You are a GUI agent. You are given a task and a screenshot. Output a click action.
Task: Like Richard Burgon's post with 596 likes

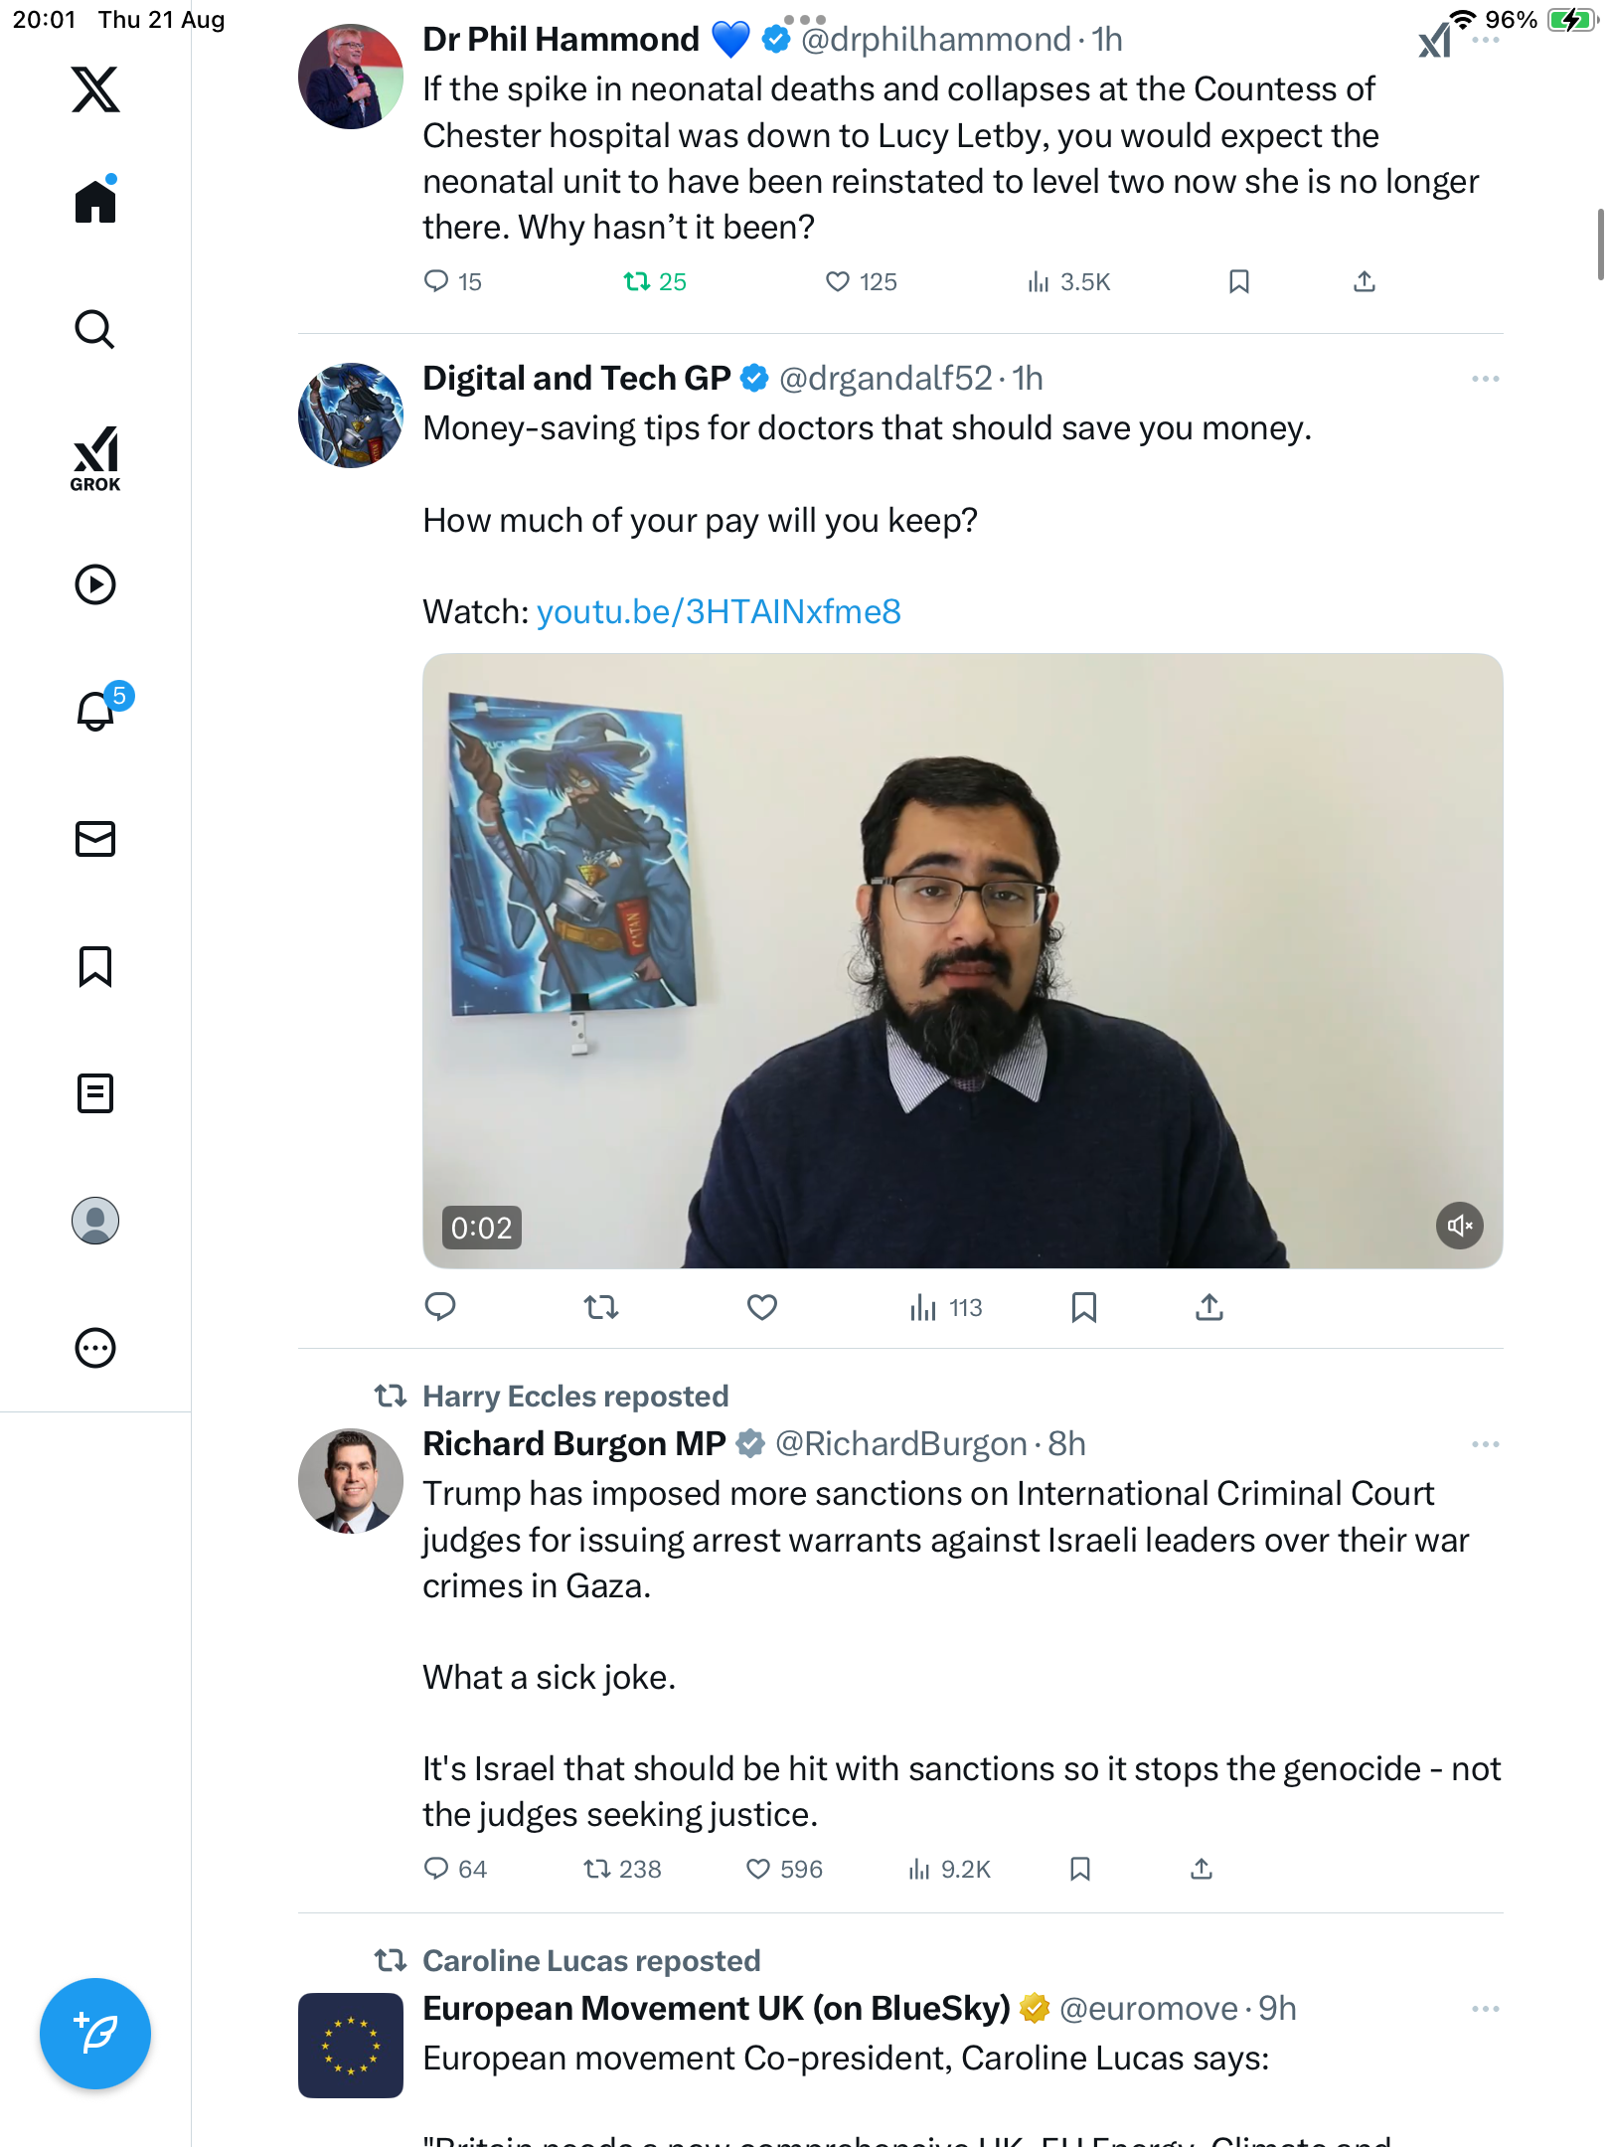pyautogui.click(x=758, y=1870)
